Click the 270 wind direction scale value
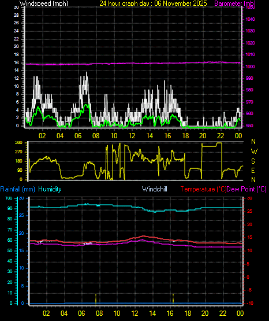The width and height of the screenshot is (269, 321). 18,152
